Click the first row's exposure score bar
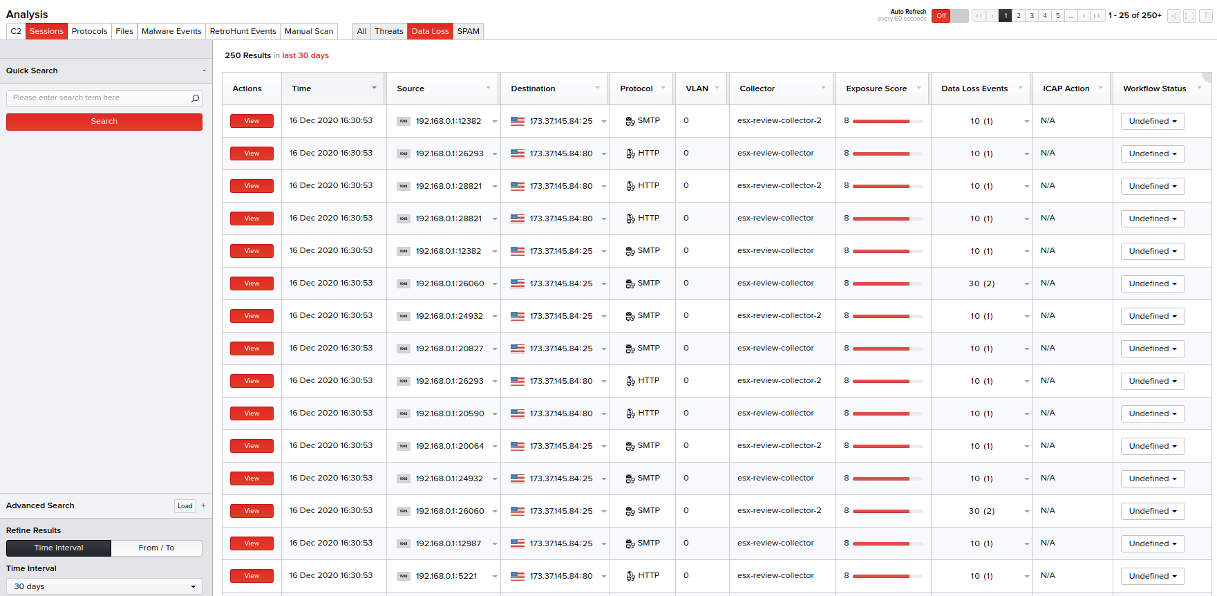 click(887, 121)
